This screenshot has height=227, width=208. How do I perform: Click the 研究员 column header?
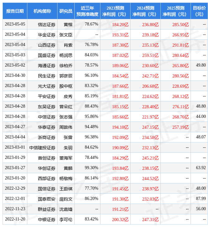66,11
